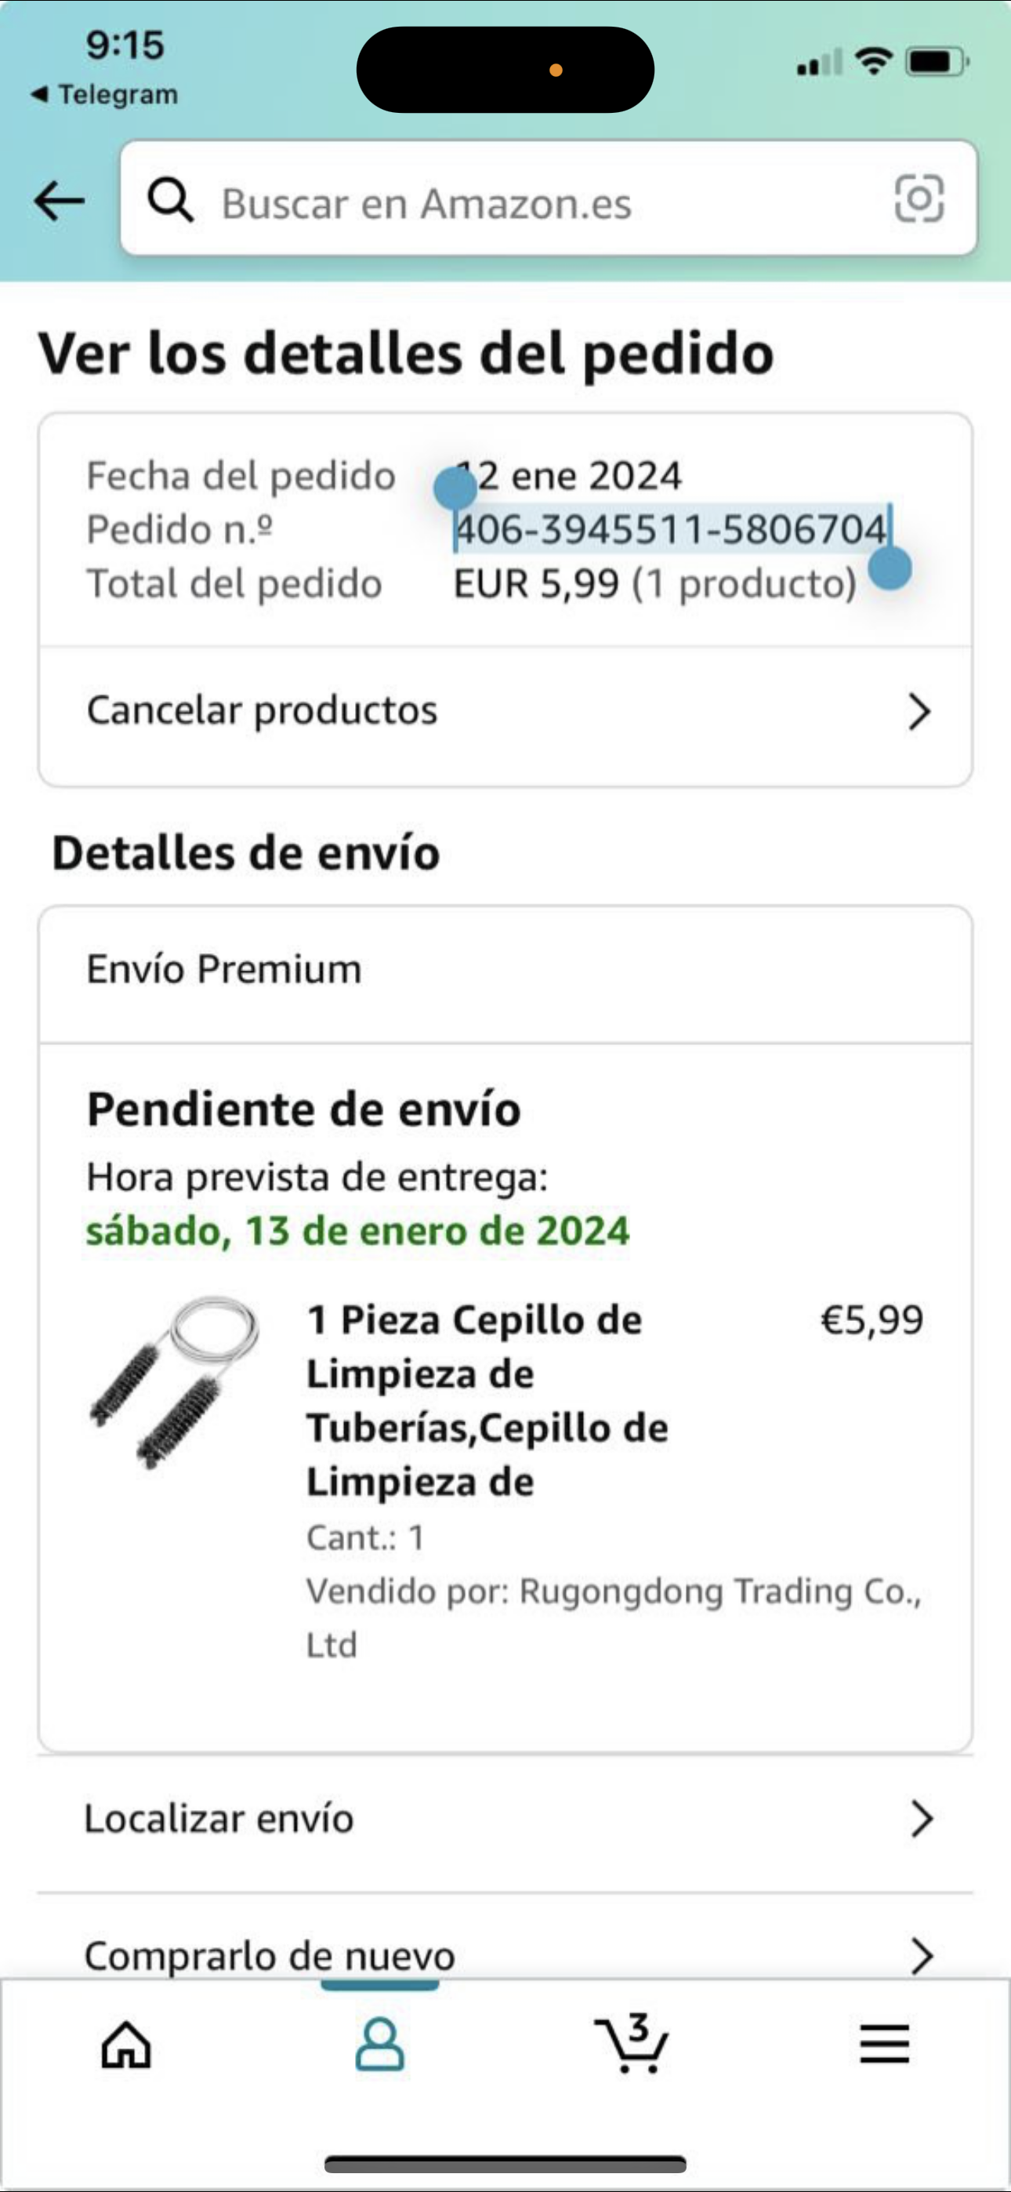Screen dimensions: 1011x2192
Task: Tap the highlighted order number 406-3945511-5806704
Action: tap(671, 529)
